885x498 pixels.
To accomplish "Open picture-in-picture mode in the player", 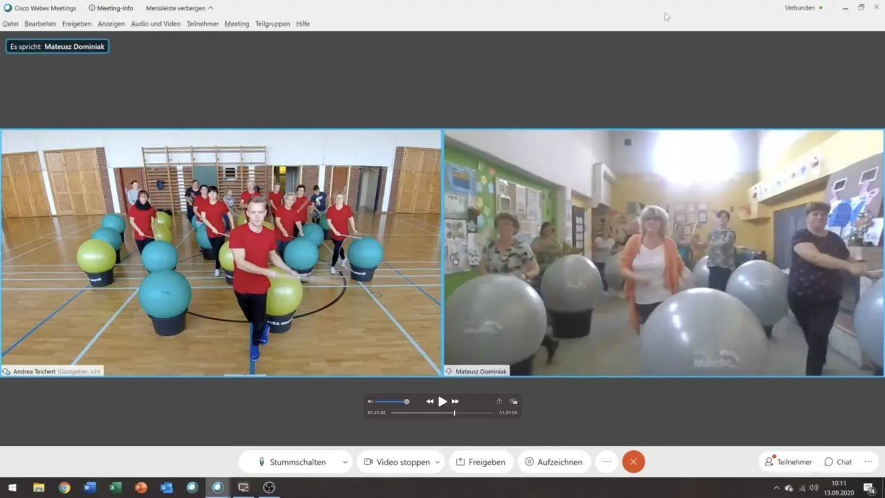I will (513, 401).
